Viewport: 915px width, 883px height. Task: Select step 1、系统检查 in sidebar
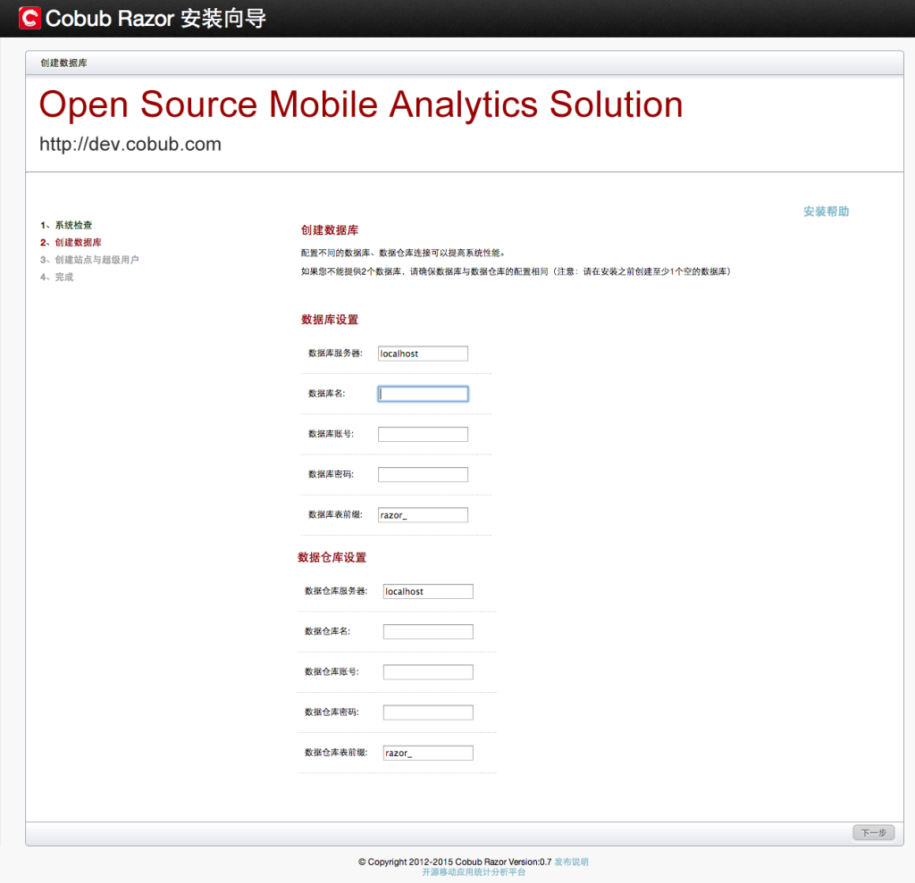(66, 225)
